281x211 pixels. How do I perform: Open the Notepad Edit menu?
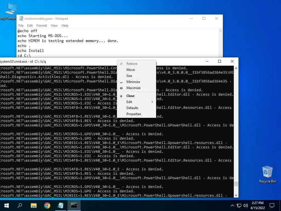30,26
